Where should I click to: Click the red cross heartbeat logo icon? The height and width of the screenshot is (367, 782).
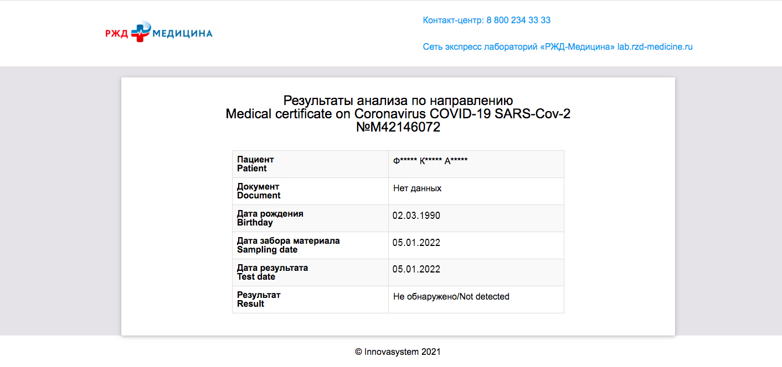pos(140,32)
